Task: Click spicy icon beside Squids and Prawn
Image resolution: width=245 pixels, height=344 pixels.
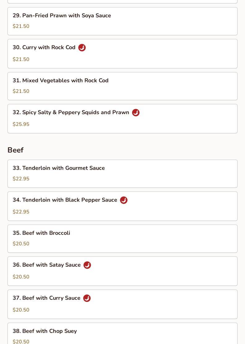Action: click(x=136, y=113)
